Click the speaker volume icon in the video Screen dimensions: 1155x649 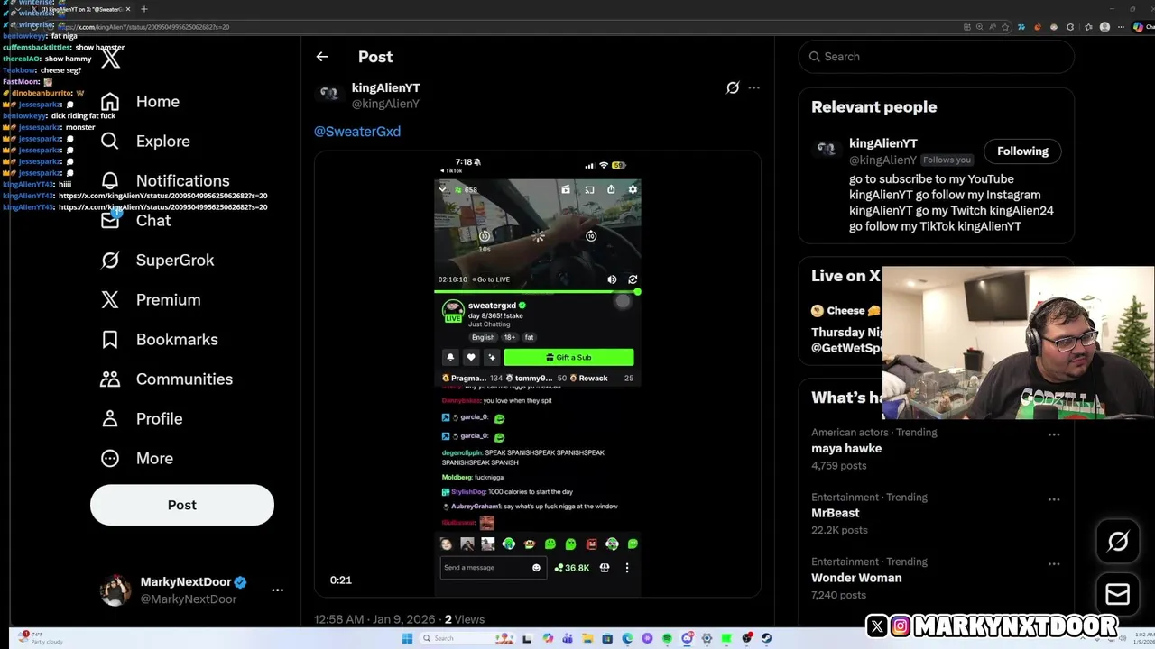pyautogui.click(x=612, y=279)
